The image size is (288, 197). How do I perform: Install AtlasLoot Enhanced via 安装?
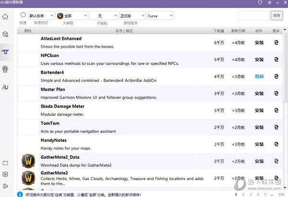[259, 43]
